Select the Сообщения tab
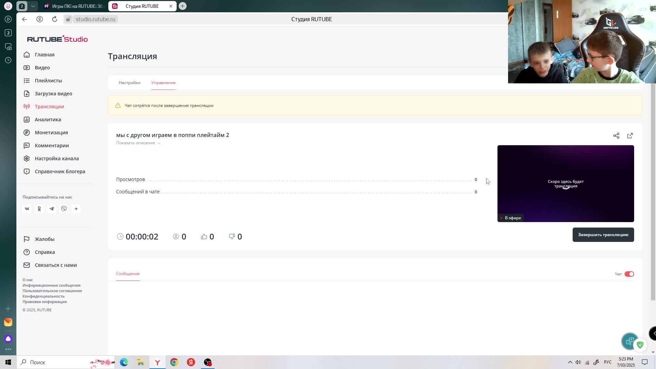656x369 pixels. 128,274
